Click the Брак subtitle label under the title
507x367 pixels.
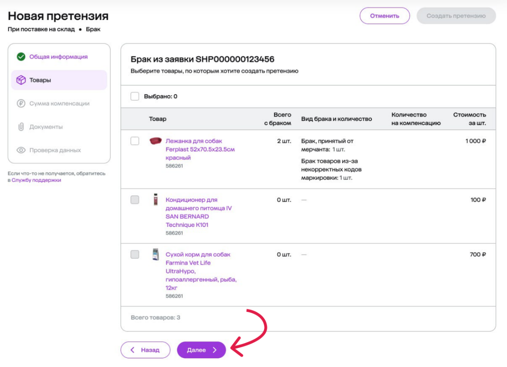pos(93,29)
